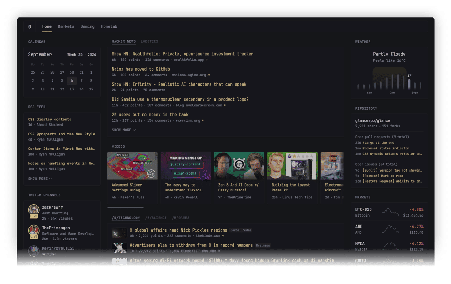The height and width of the screenshot is (284, 451).
Task: Open '[Feature Request] Ability to ch…' issue
Action: coord(392,181)
